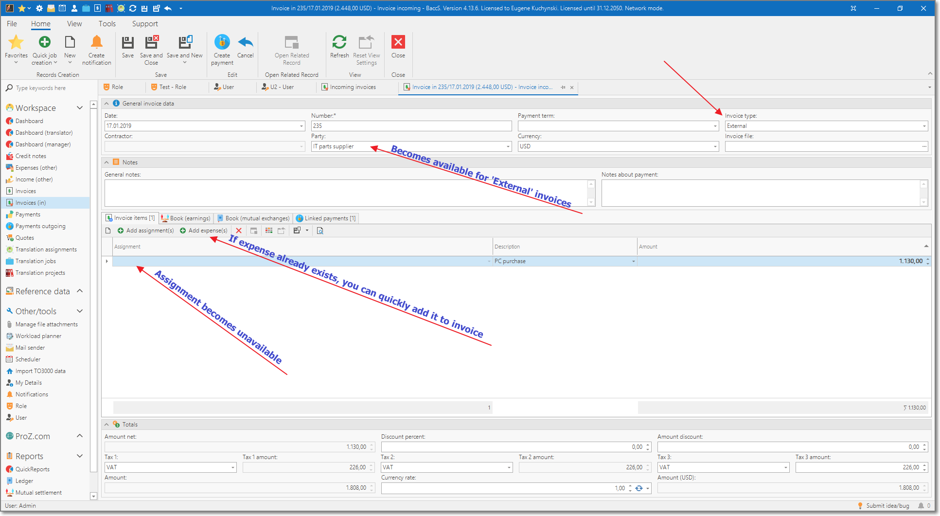Image resolution: width=940 pixels, height=516 pixels.
Task: Open Workload planner in sidebar
Action: 38,336
